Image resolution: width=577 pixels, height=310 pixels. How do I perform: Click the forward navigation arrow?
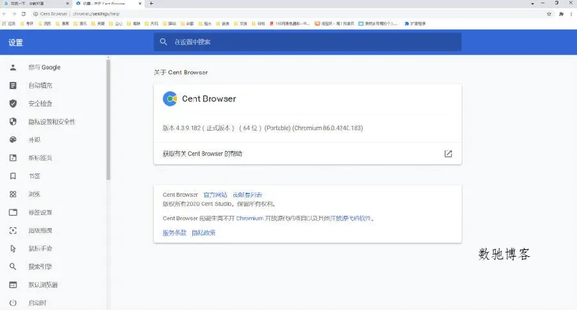click(x=14, y=13)
